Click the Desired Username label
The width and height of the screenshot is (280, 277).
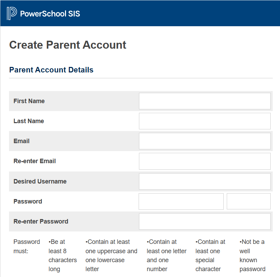pos(40,181)
